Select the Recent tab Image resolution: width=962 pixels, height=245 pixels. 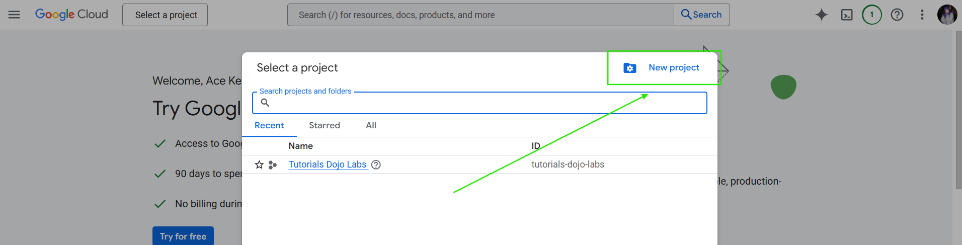point(269,125)
